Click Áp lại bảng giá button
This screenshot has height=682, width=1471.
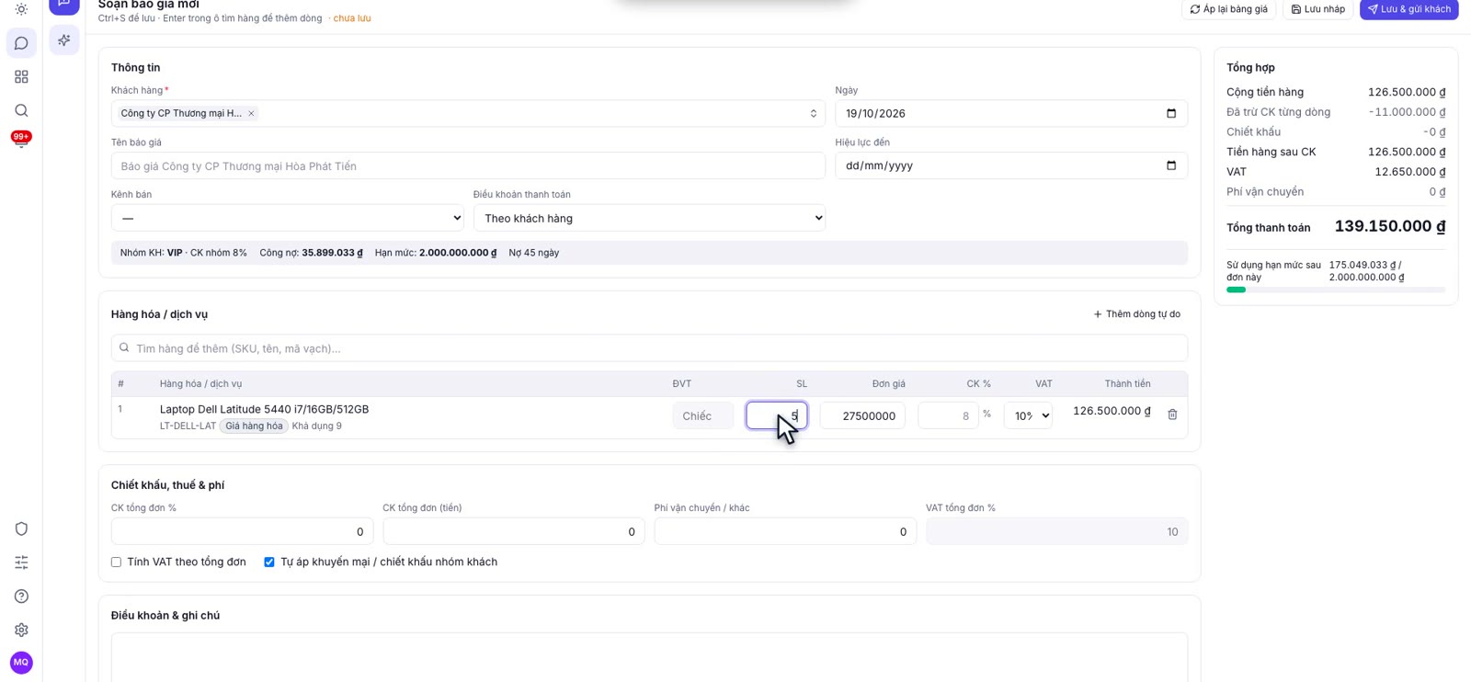[1228, 9]
